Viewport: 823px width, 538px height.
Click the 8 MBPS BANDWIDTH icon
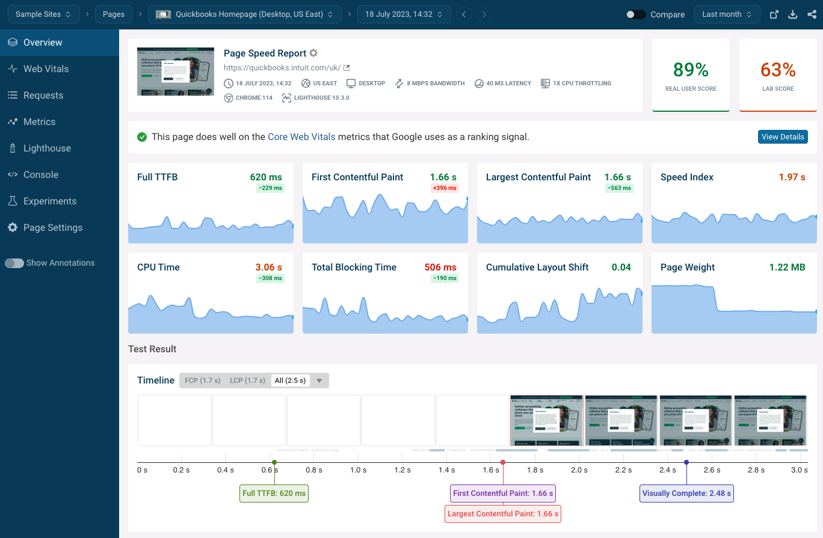pyautogui.click(x=399, y=84)
